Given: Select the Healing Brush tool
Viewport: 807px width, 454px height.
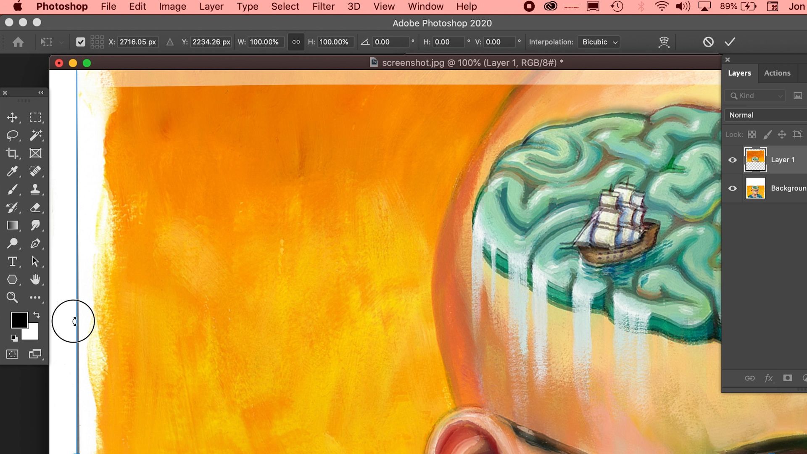Looking at the screenshot, I should coord(35,171).
